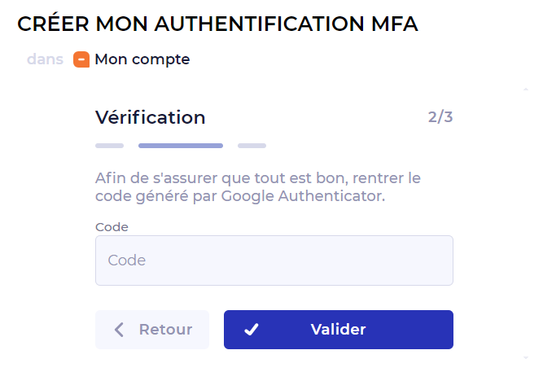Select the highlighted second step progress segment

tap(181, 146)
